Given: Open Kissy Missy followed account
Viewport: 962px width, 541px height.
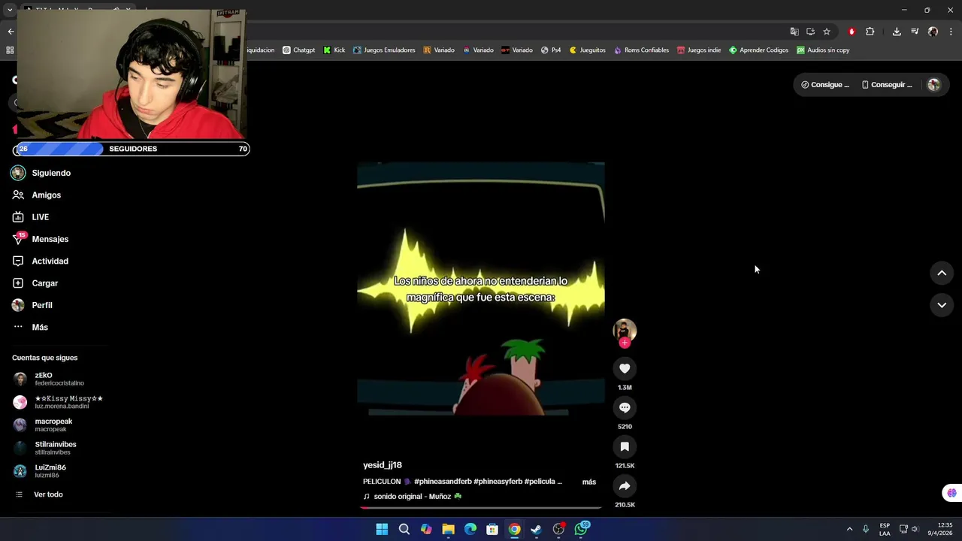Looking at the screenshot, I should click(x=58, y=402).
